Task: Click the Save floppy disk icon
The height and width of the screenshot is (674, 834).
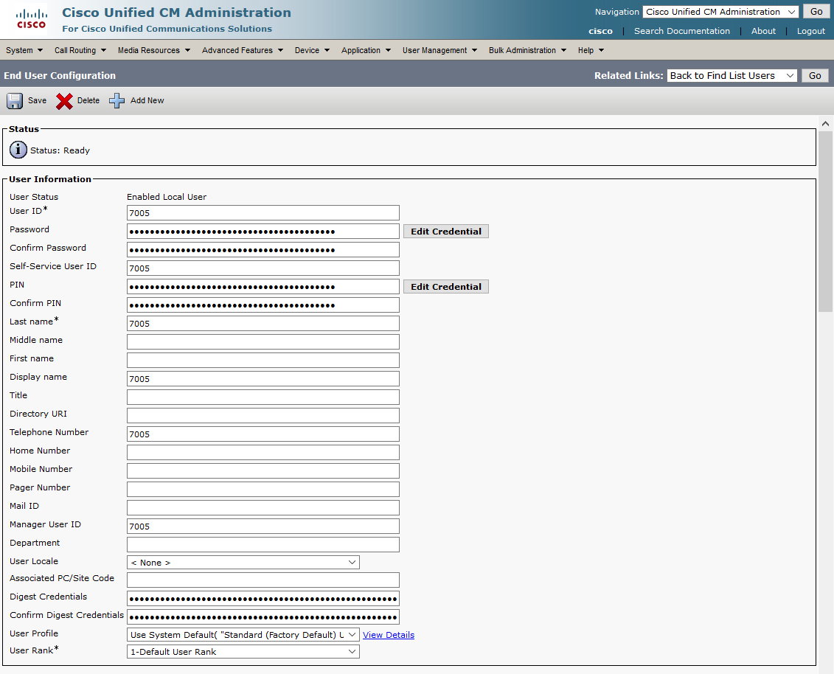Action: (x=15, y=101)
